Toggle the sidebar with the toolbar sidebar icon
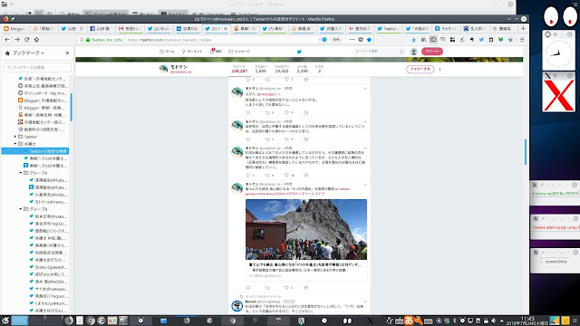Viewport: 580px width, 326px height. click(433, 40)
